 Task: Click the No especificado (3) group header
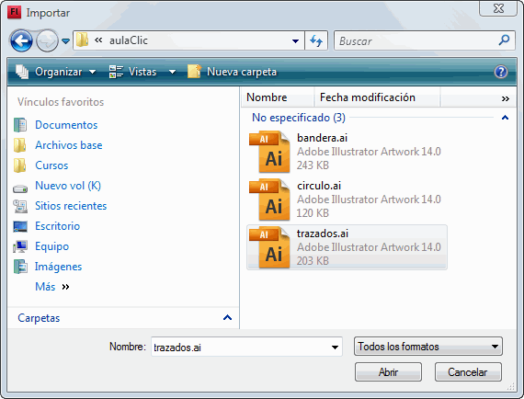(299, 118)
